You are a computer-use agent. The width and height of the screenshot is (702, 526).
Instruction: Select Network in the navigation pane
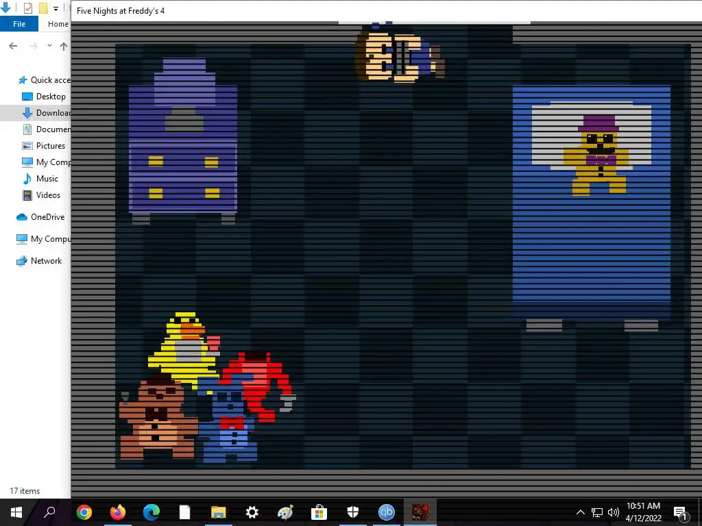(x=38, y=261)
